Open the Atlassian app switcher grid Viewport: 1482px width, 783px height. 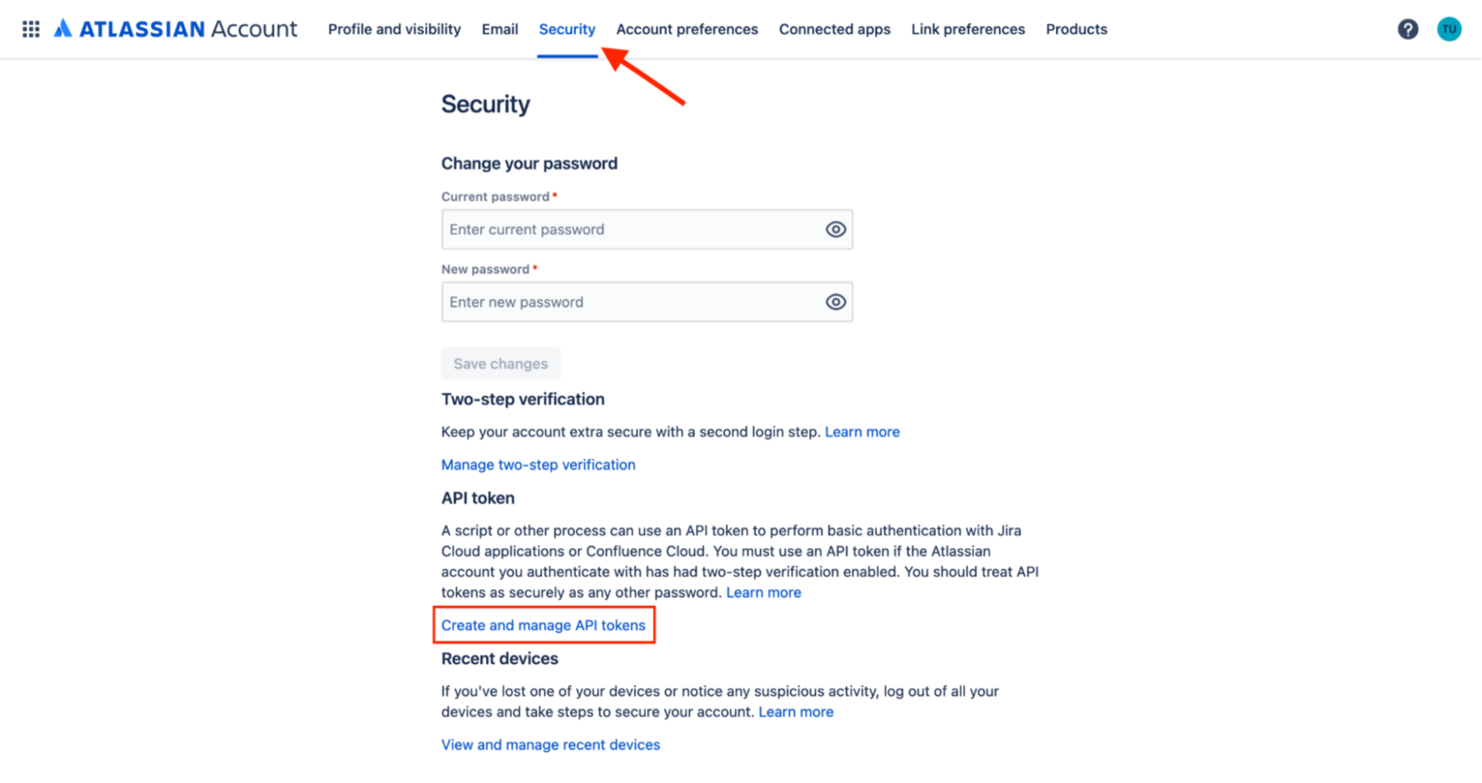tap(30, 28)
